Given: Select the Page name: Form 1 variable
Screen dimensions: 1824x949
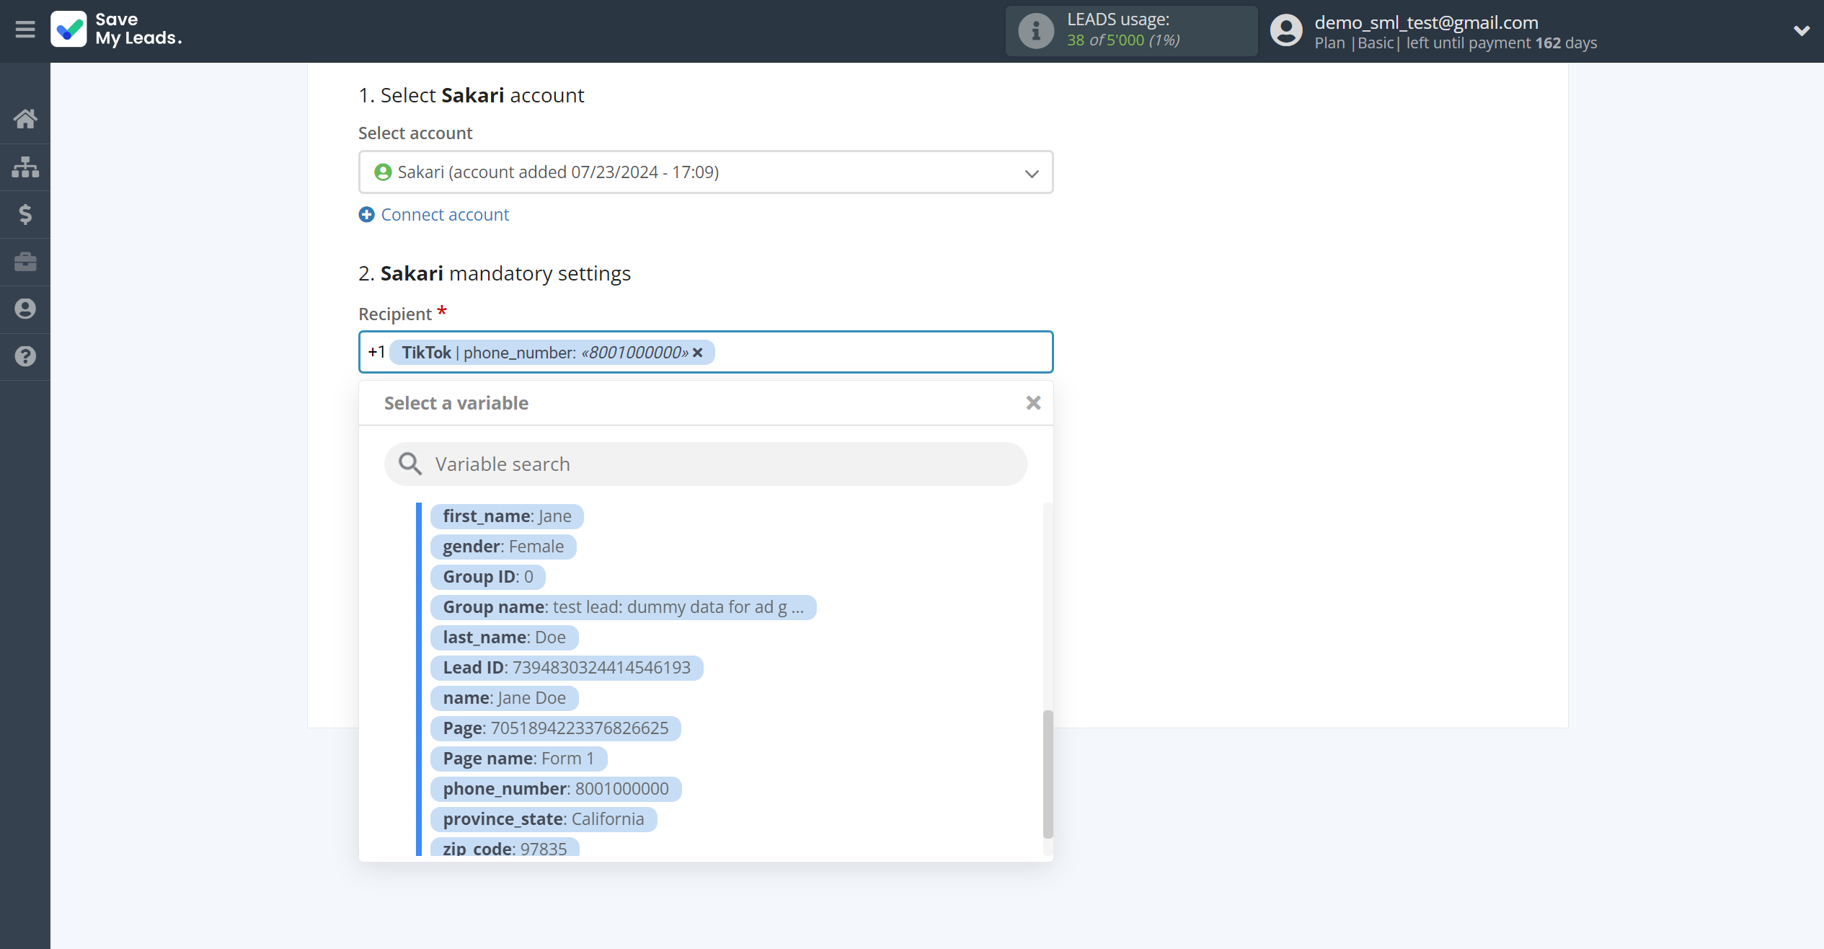Looking at the screenshot, I should tap(518, 759).
